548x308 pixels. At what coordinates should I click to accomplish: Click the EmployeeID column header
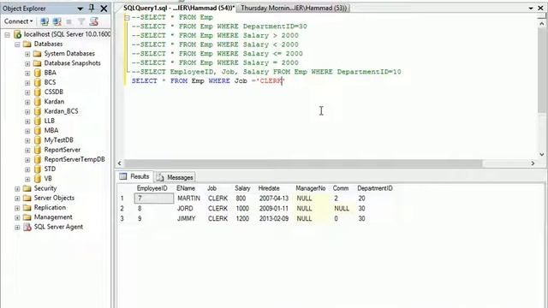(152, 188)
